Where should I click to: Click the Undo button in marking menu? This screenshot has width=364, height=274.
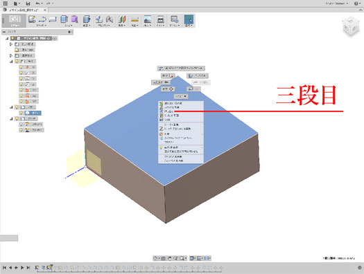pos(161,82)
